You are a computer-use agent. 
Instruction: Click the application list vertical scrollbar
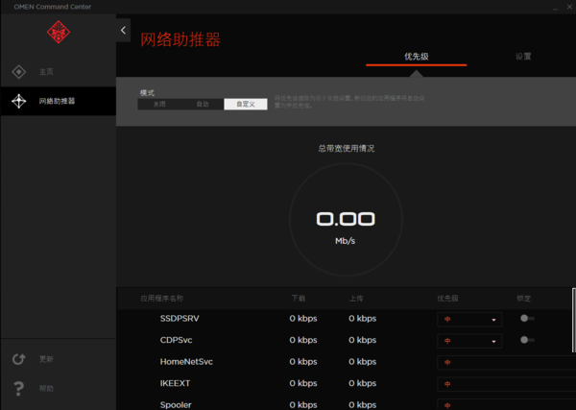(x=574, y=321)
